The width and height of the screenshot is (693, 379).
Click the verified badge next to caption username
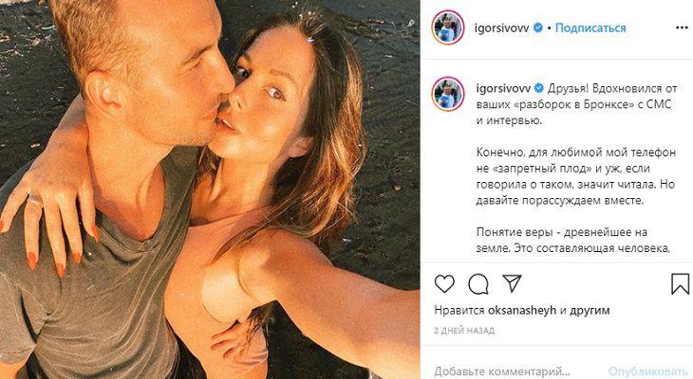[x=539, y=88]
